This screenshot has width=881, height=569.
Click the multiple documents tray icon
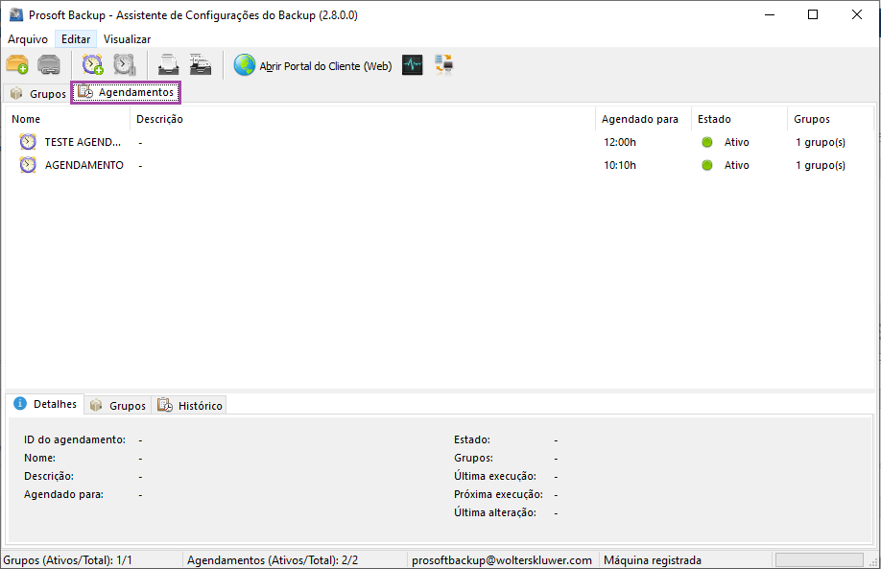pyautogui.click(x=200, y=64)
